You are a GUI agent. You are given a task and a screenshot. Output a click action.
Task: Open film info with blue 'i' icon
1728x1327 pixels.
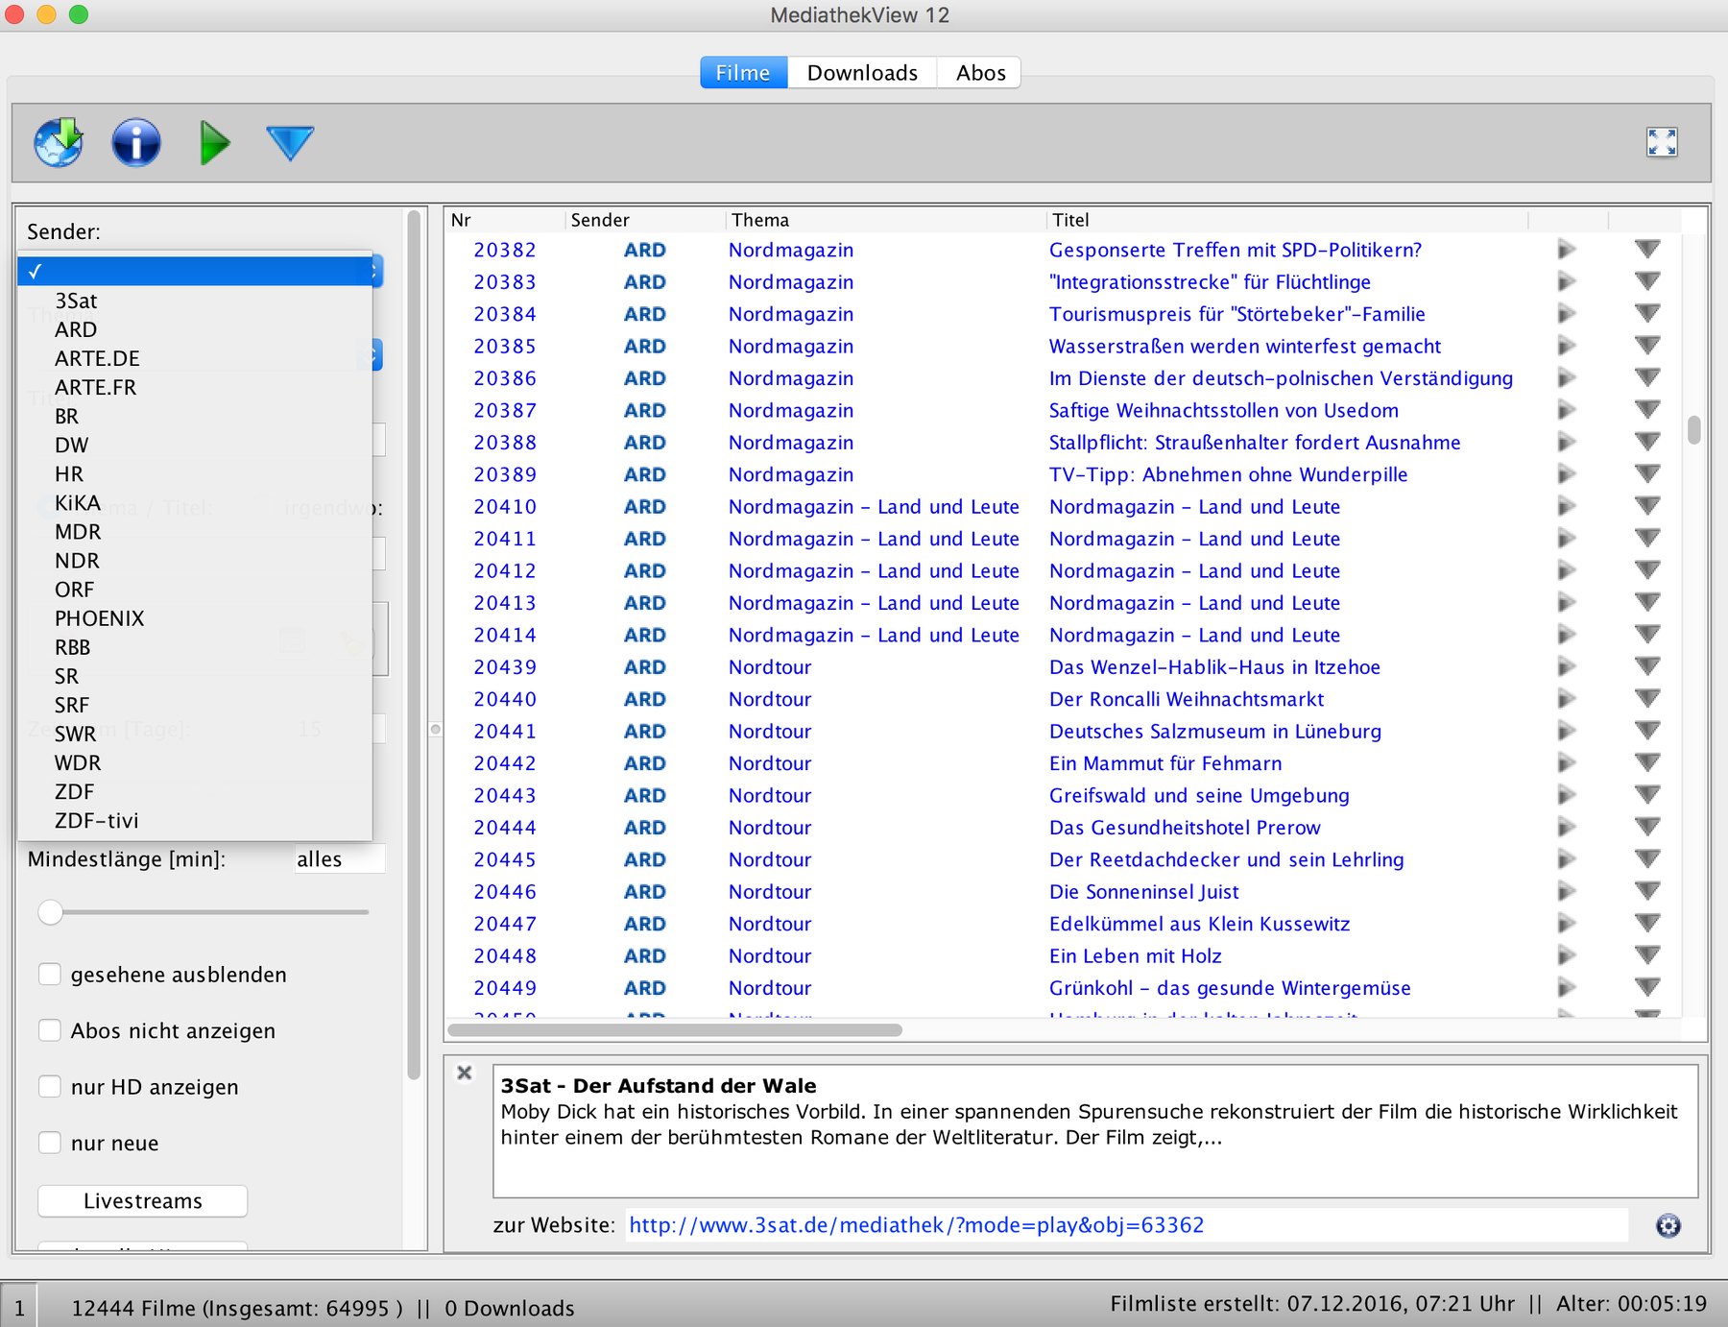136,142
